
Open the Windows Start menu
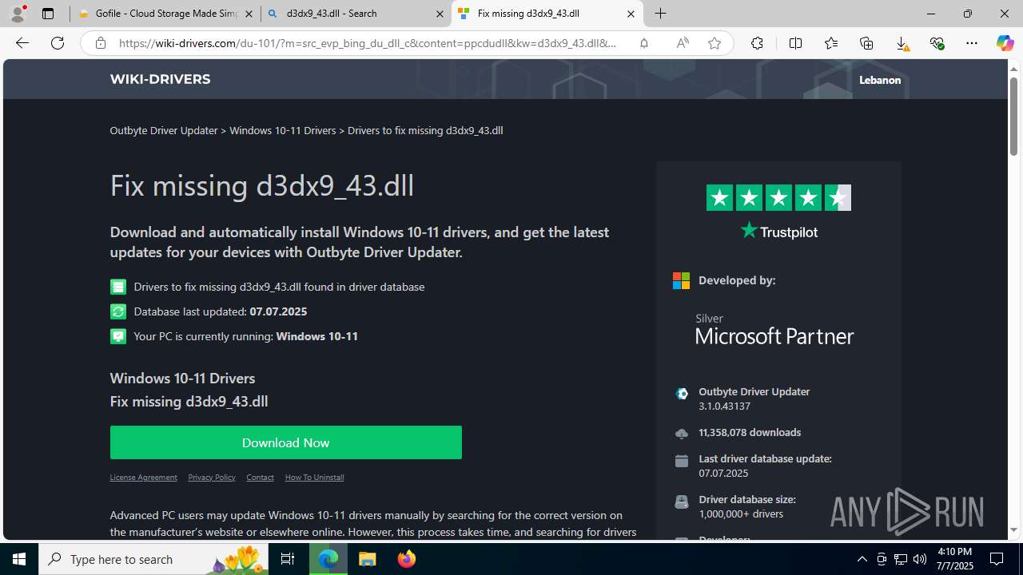[19, 559]
